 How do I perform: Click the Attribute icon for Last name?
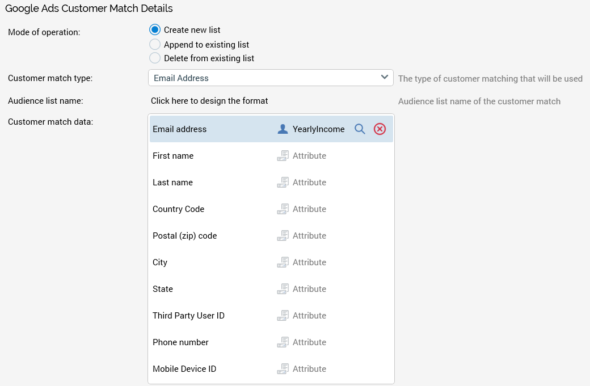pyautogui.click(x=283, y=182)
